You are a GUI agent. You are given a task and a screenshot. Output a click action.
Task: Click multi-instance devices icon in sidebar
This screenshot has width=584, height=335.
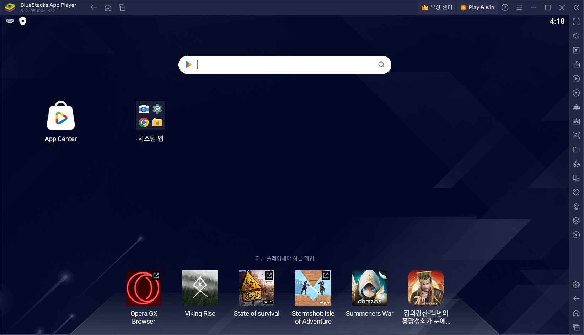(576, 178)
